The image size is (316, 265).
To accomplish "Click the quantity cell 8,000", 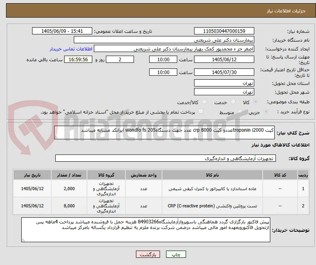I will pos(69,206).
